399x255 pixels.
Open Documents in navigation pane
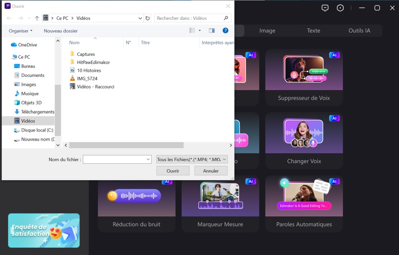tap(29, 75)
